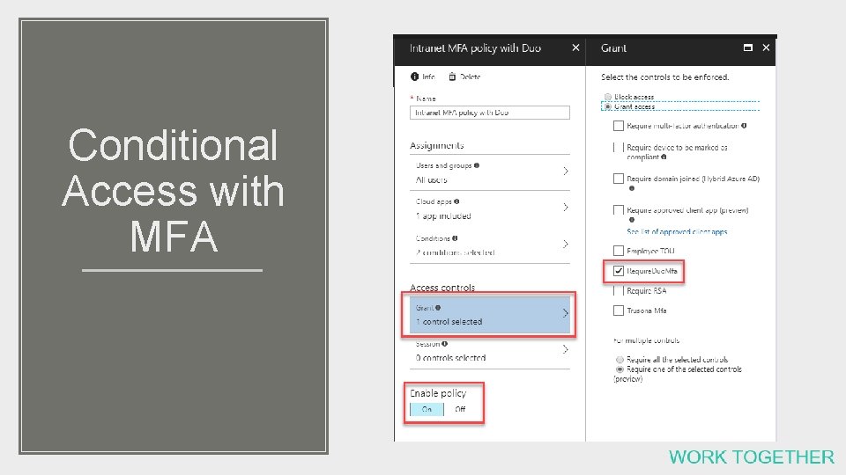Check Require approved client app preview
Screen dimensions: 846x475
tap(619, 210)
